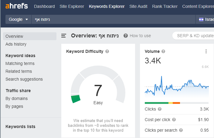Open Content Explorer
214x138 pixels.
click(x=198, y=6)
